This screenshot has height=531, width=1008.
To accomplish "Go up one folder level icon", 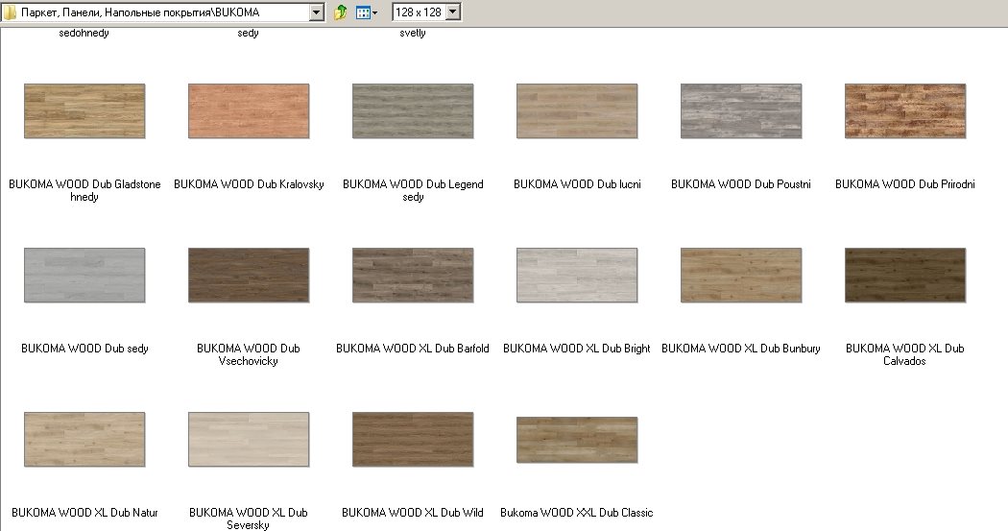I will (341, 12).
